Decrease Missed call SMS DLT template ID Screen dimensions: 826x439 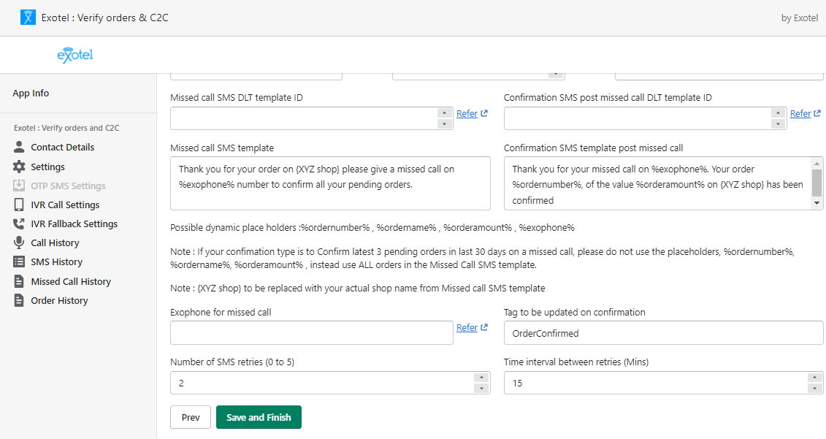pos(445,124)
